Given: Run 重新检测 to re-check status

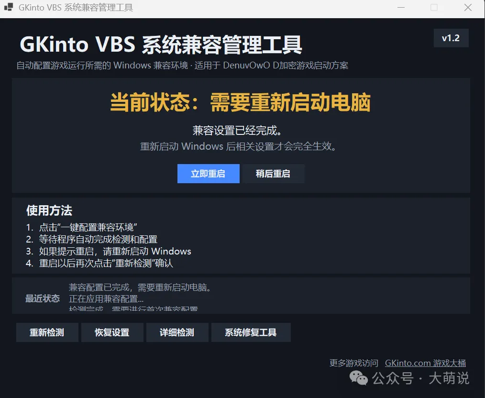Looking at the screenshot, I should pyautogui.click(x=47, y=332).
